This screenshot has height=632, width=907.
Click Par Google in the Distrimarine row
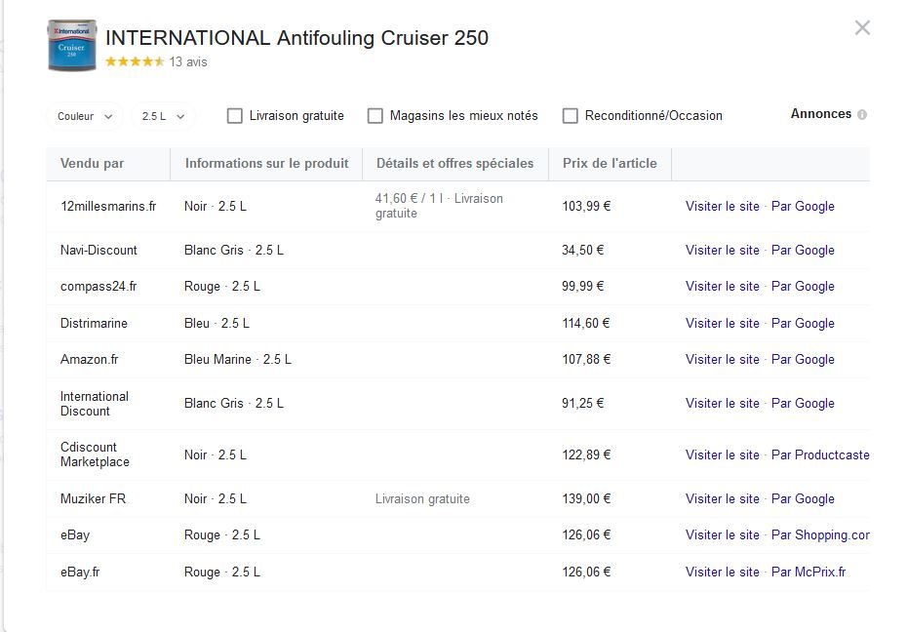[x=803, y=323]
